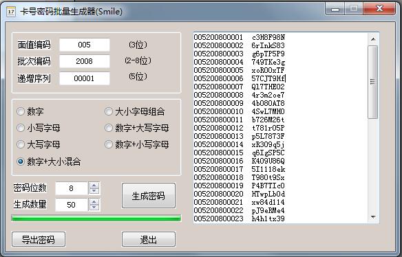This screenshot has width=402, height=257.
Task: Click the 生成密码 button
Action: click(x=149, y=196)
